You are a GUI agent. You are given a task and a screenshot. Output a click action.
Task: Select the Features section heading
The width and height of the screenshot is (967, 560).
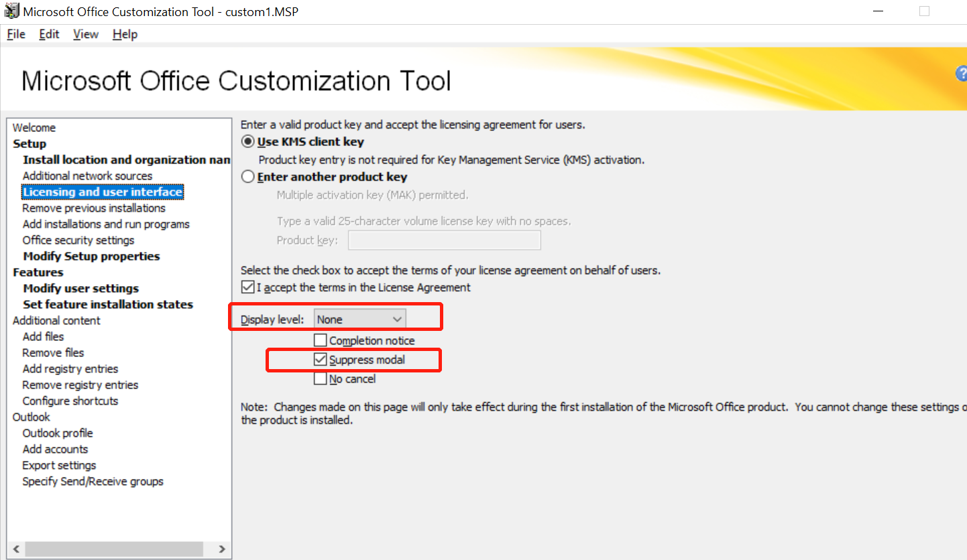click(x=38, y=273)
